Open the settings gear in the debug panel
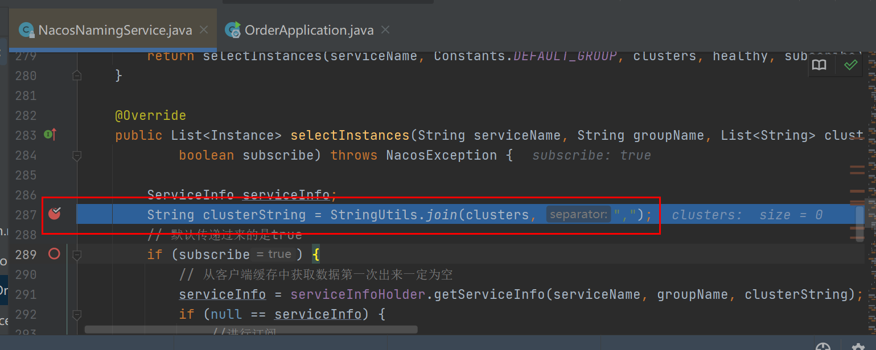Image resolution: width=876 pixels, height=350 pixels. [858, 346]
